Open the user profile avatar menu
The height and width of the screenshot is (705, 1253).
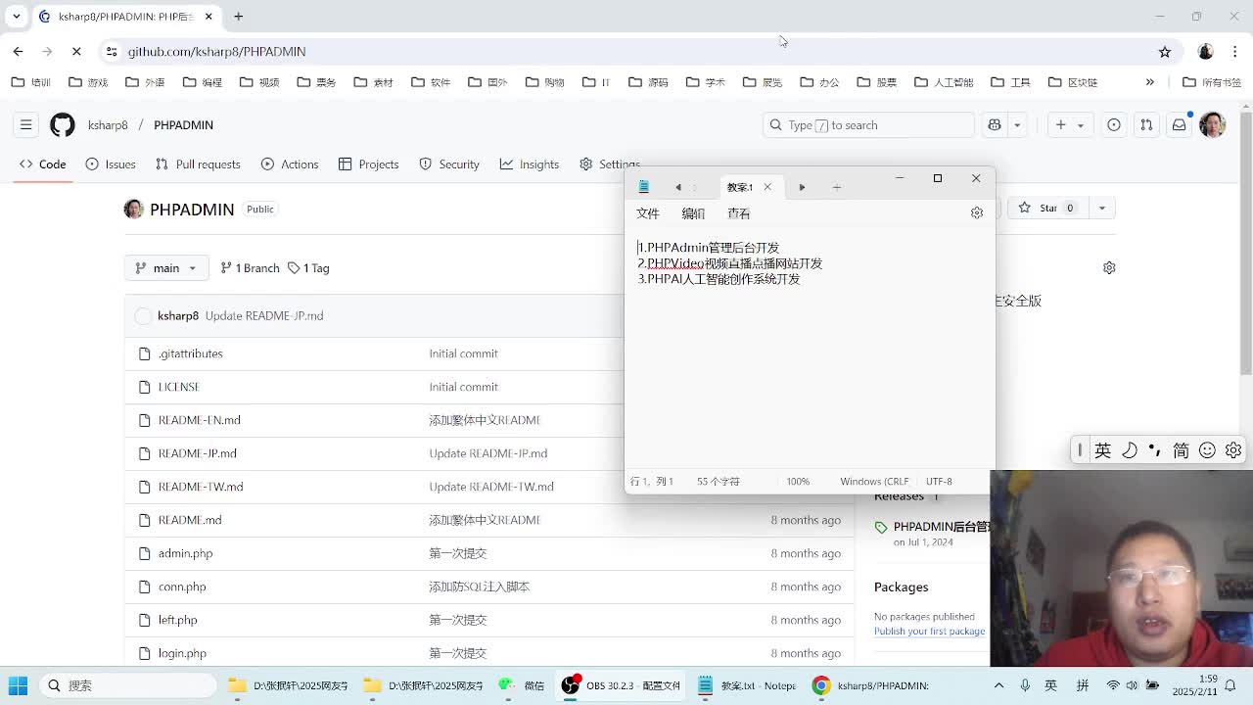point(1213,124)
